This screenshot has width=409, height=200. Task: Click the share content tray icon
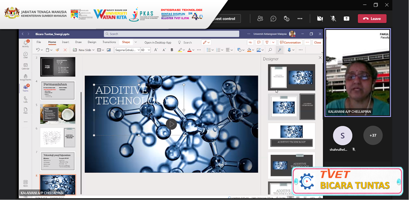tap(347, 18)
